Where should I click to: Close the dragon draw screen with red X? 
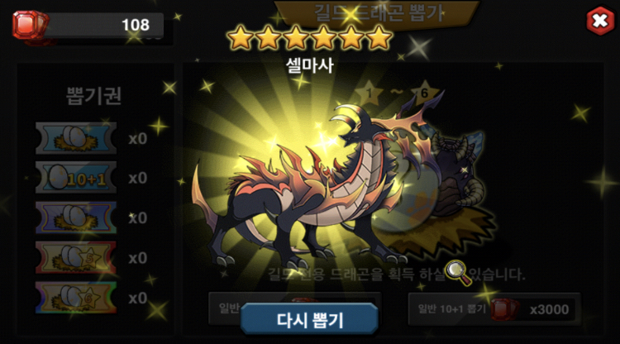tap(600, 21)
